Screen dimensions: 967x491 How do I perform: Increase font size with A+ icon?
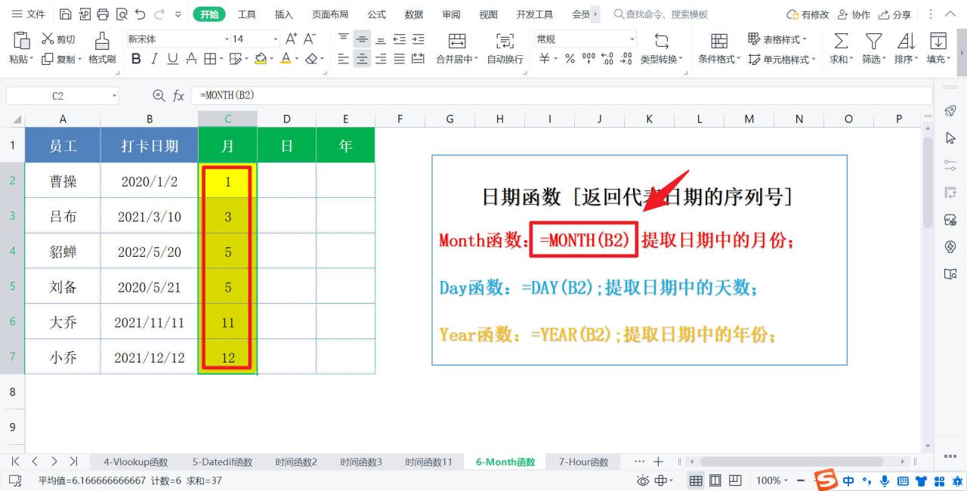point(291,39)
